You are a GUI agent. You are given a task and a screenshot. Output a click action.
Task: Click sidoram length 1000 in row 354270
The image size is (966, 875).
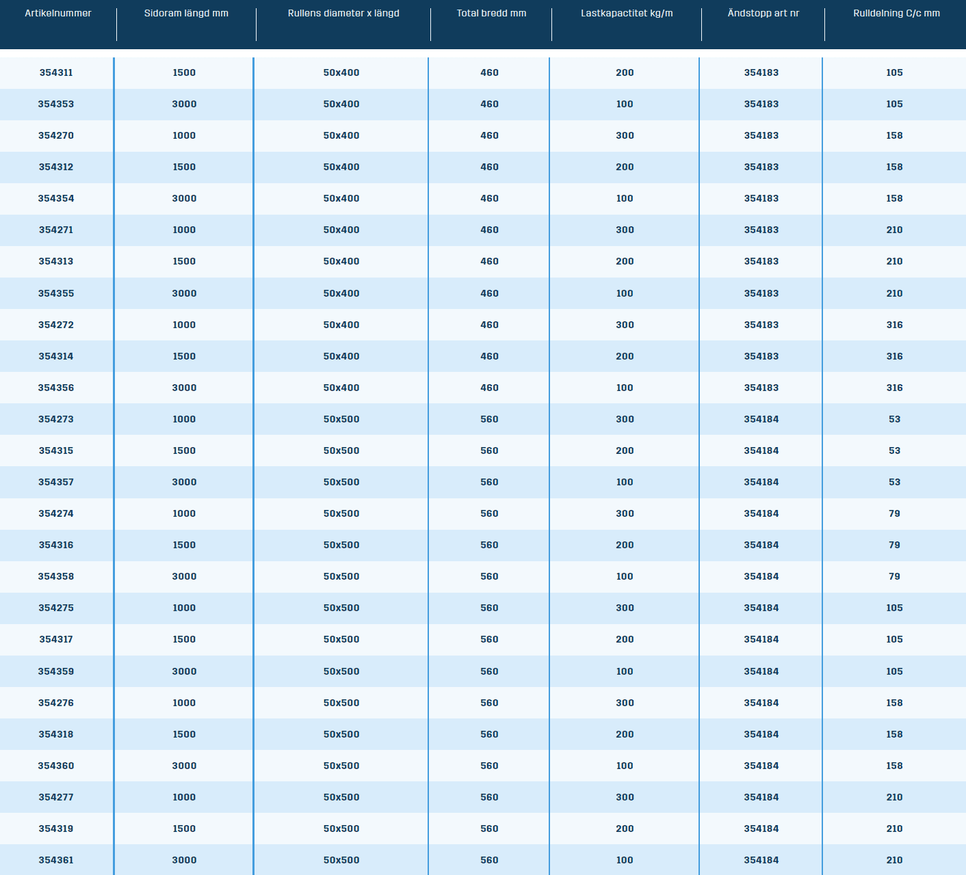click(x=184, y=135)
